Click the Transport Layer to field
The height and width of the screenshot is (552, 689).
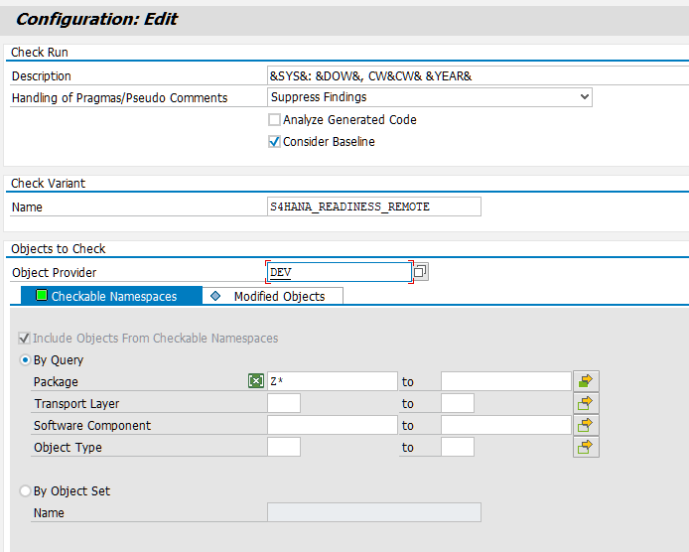(458, 403)
